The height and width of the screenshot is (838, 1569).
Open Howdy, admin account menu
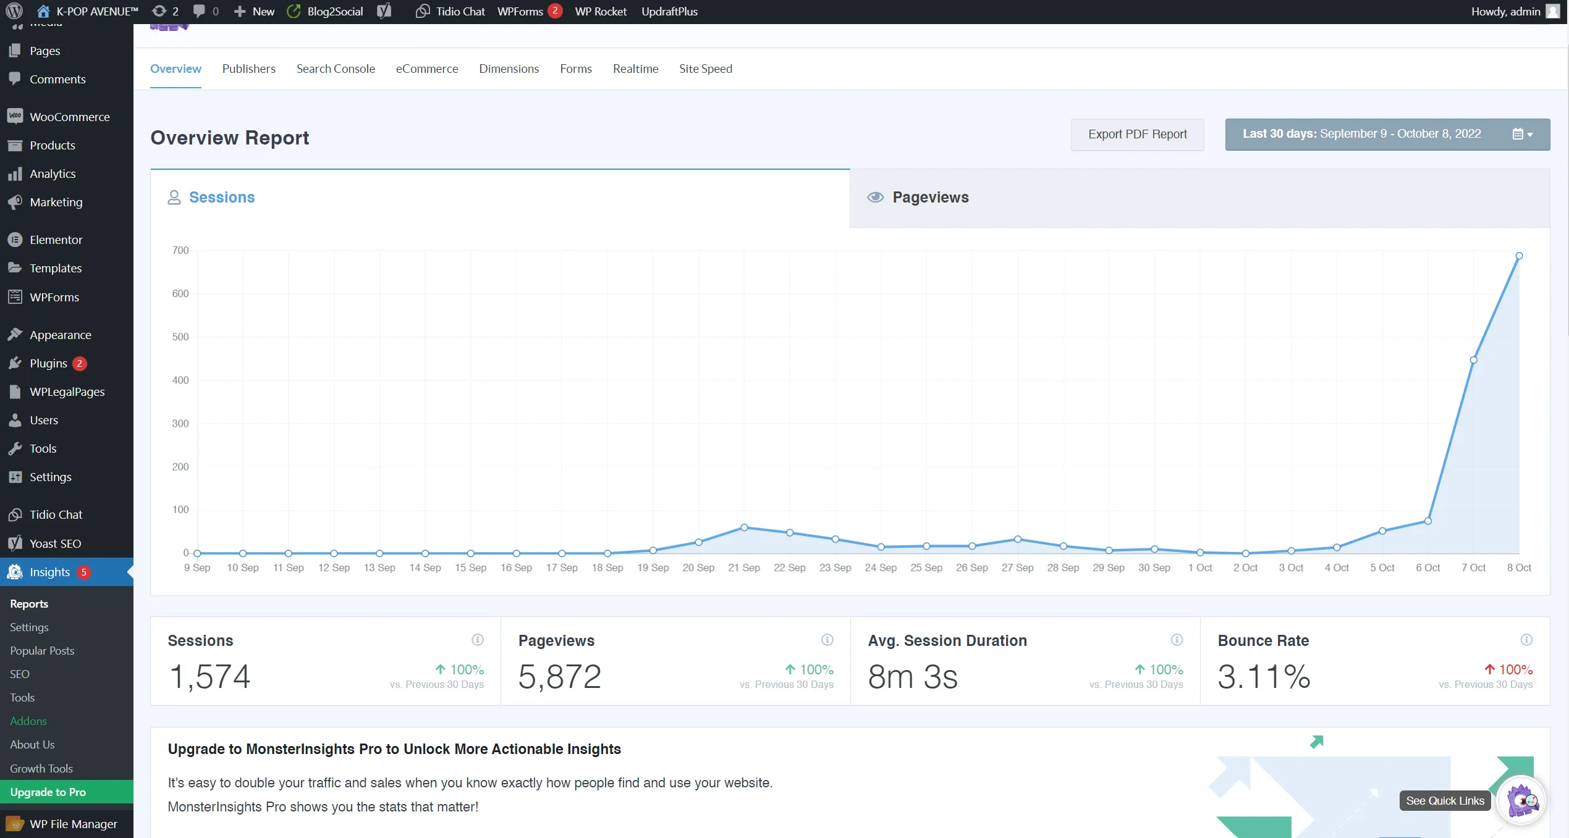(x=1514, y=11)
